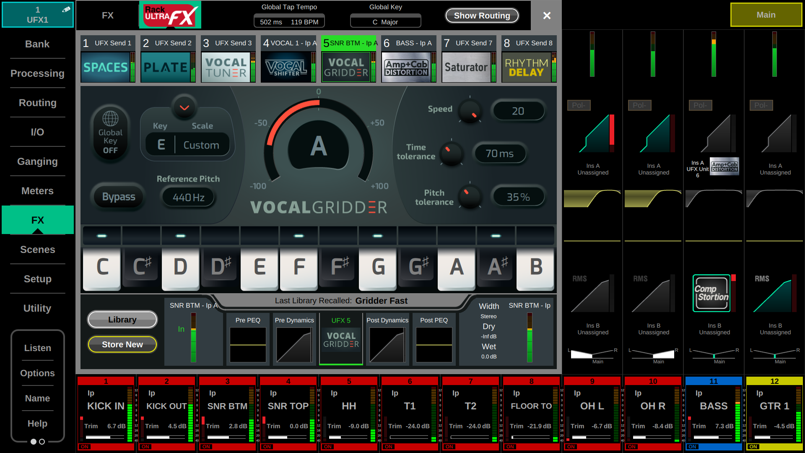This screenshot has width=805, height=453.
Task: Click the Show Routing button
Action: (482, 16)
